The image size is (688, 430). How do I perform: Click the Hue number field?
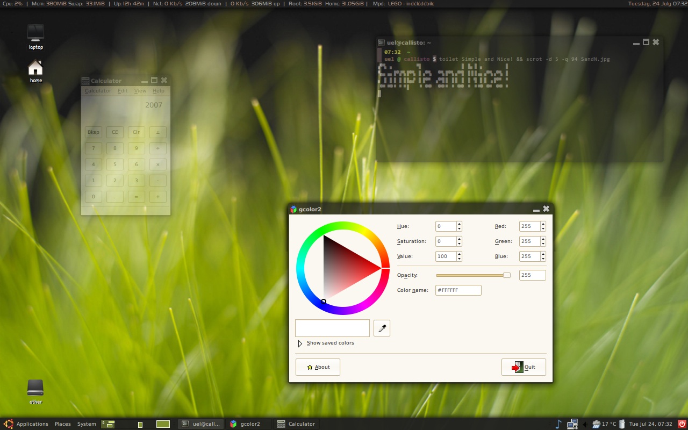(446, 226)
